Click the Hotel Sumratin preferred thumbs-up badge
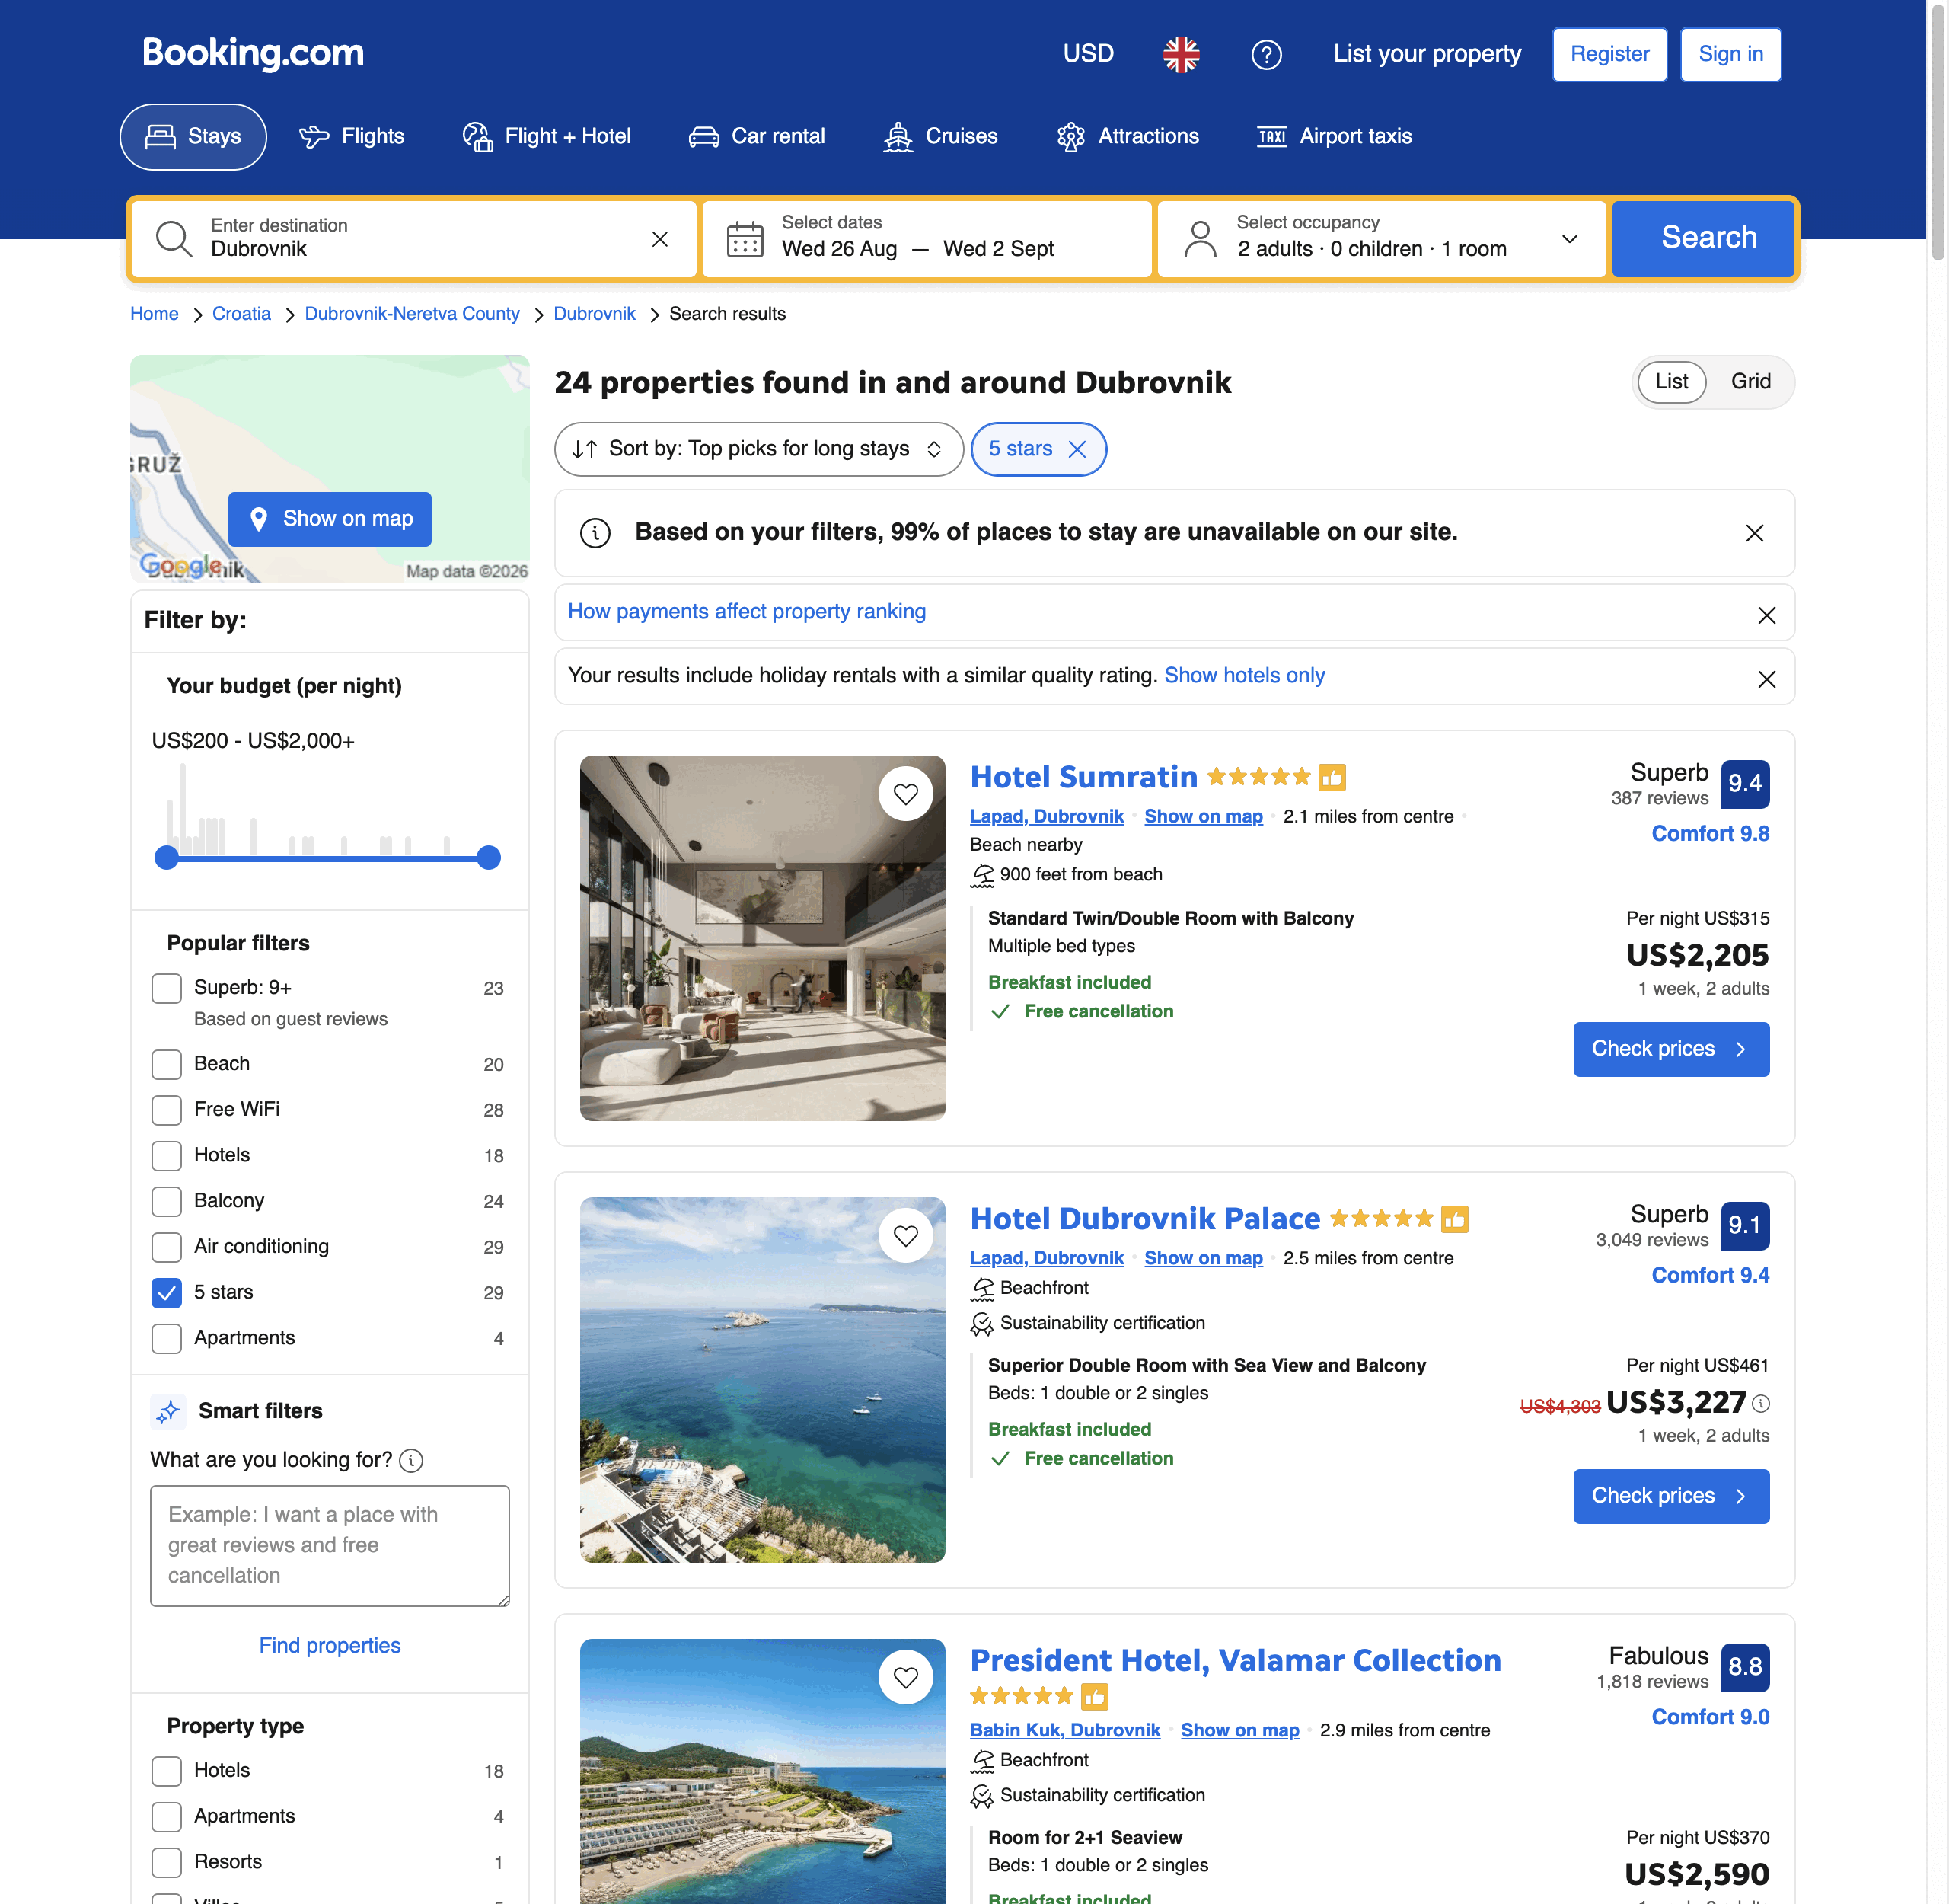 1332,777
